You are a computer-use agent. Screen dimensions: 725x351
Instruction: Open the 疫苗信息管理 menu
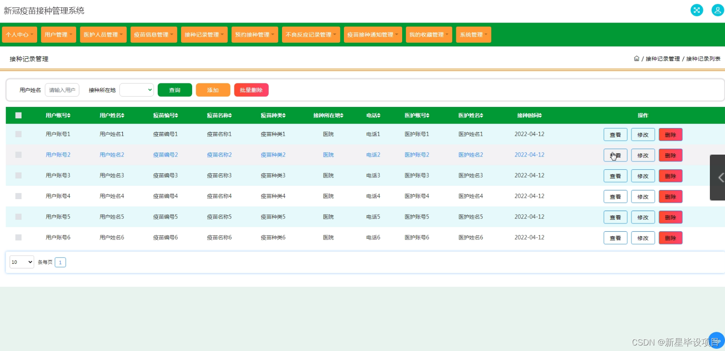point(153,34)
